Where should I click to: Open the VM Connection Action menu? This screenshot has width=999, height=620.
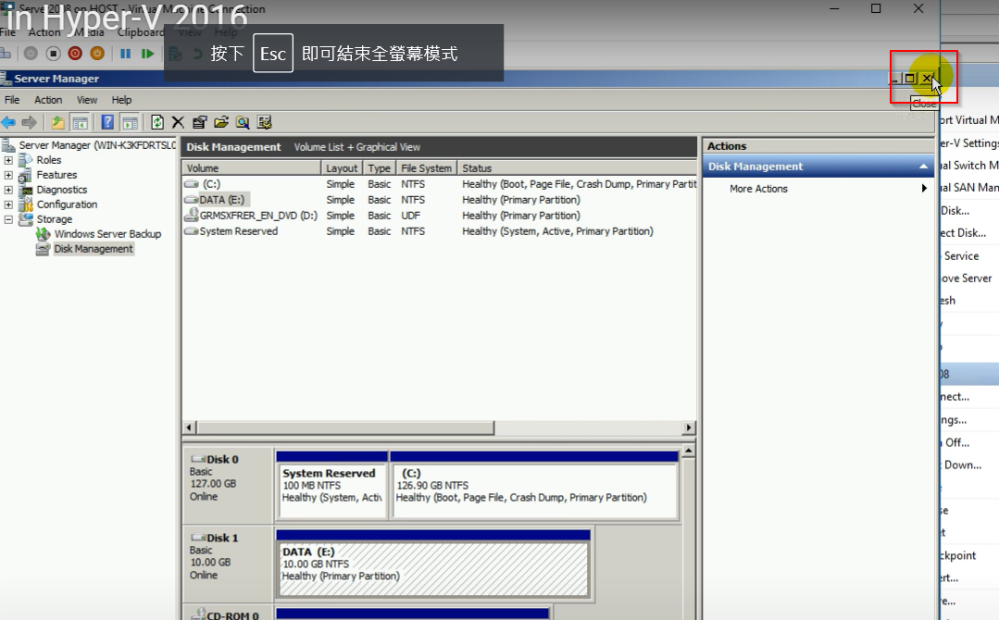click(44, 31)
